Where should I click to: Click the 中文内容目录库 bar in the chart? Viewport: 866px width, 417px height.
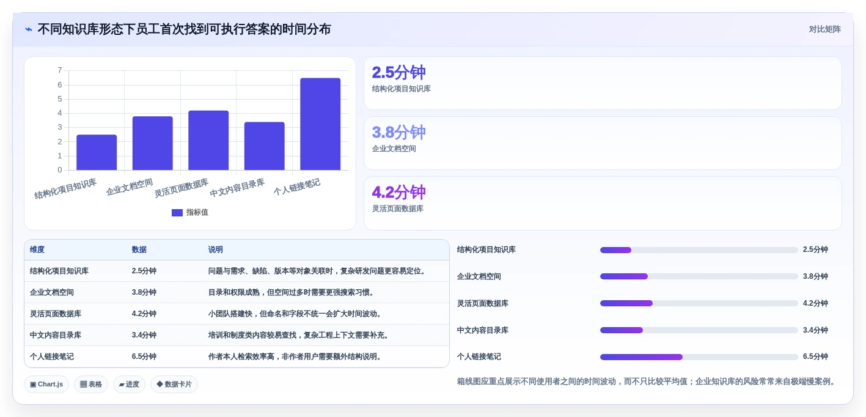(265, 146)
